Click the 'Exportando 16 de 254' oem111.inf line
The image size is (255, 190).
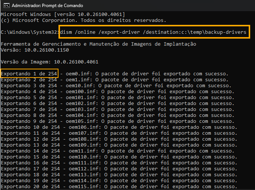pos(119,163)
